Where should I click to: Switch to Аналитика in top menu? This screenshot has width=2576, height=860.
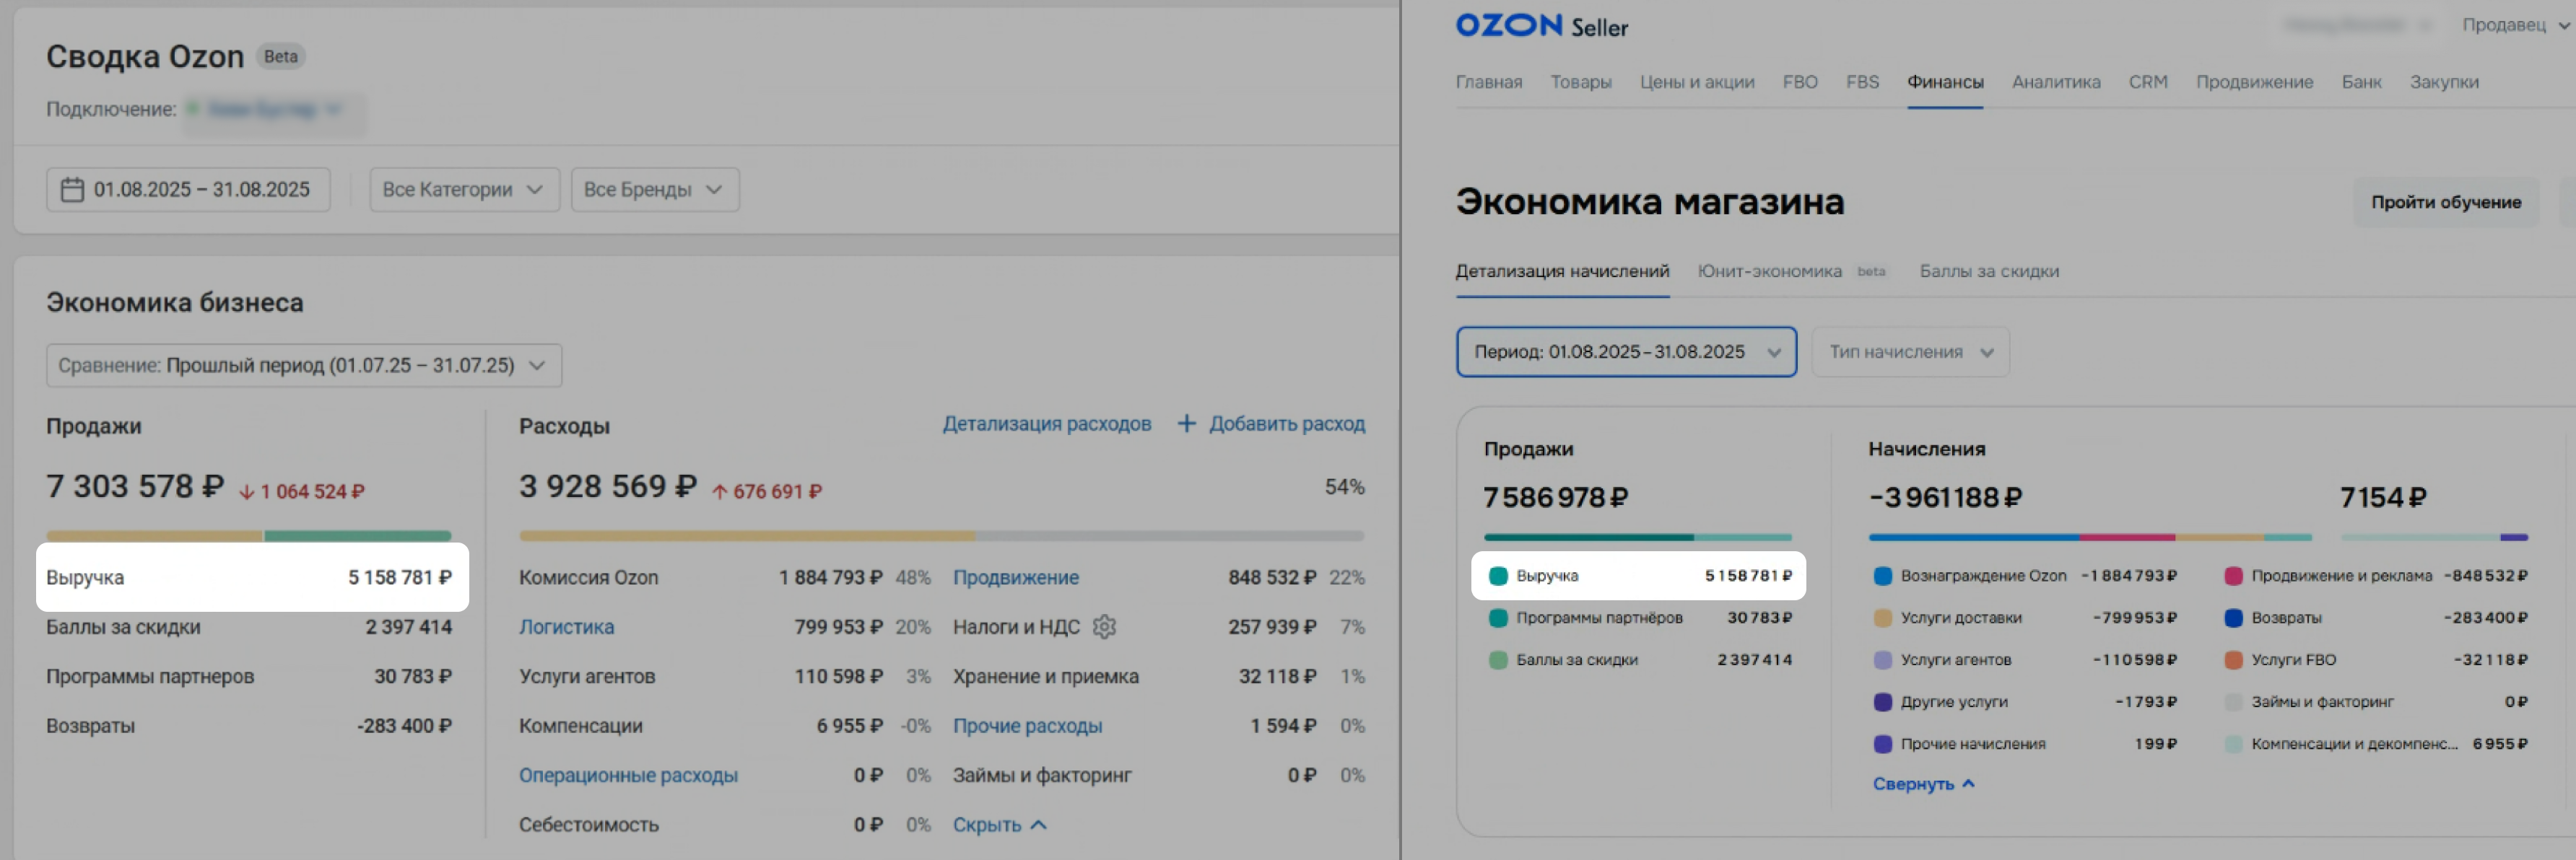click(2055, 82)
